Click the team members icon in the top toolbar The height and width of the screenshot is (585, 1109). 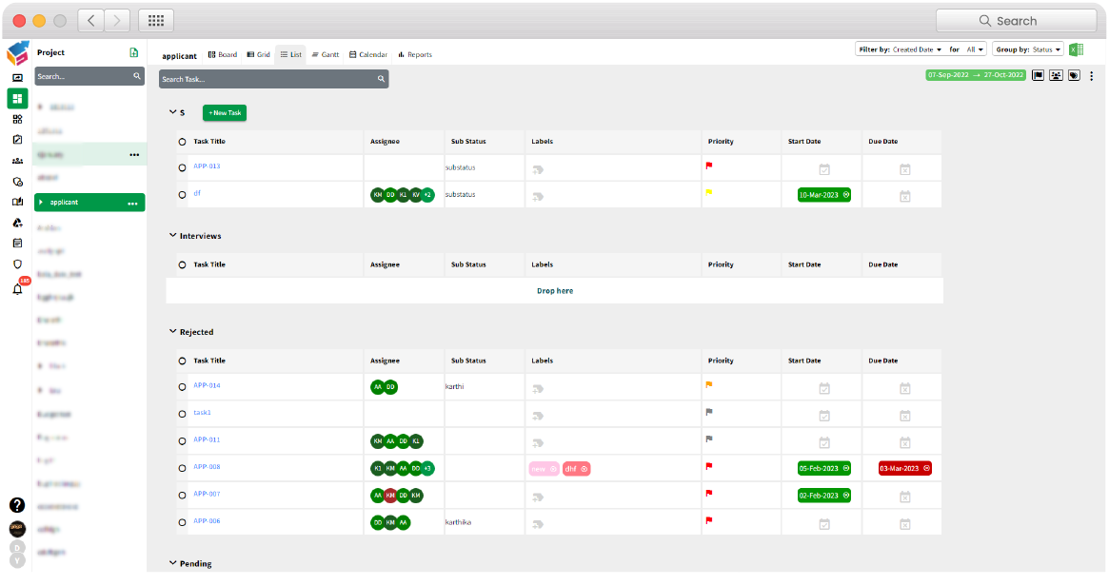pos(1056,75)
